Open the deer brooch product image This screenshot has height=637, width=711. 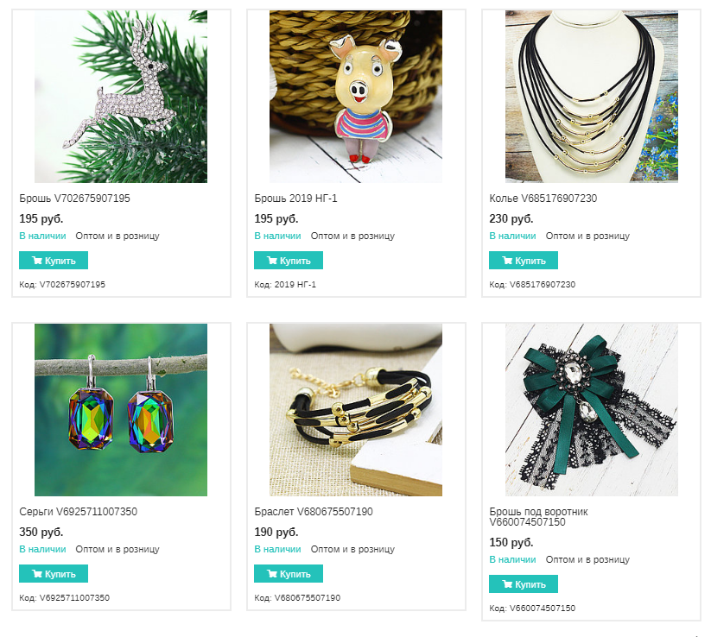pos(121,97)
